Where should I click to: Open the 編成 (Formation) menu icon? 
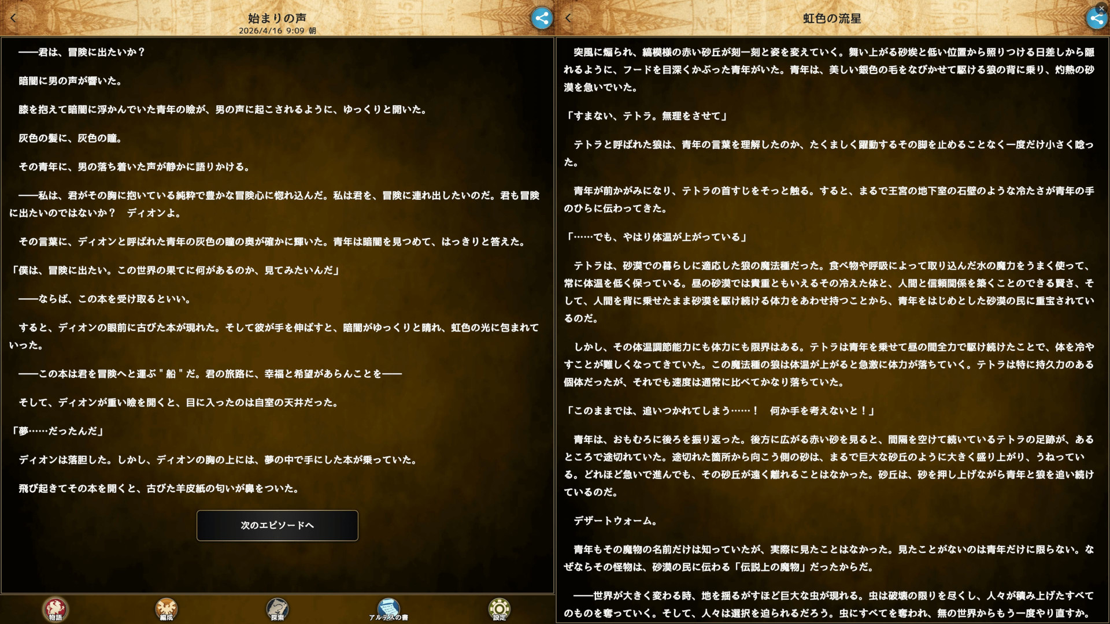click(x=166, y=608)
